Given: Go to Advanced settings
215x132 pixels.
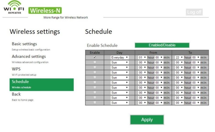Looking at the screenshot, I should (29, 56).
